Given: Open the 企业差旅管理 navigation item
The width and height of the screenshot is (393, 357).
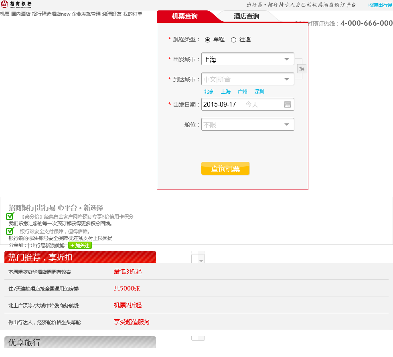Looking at the screenshot, I should 86,14.
